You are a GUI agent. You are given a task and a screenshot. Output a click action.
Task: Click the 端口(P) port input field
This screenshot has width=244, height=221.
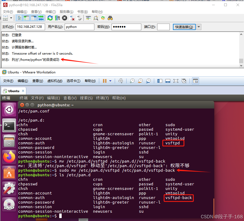163,27
